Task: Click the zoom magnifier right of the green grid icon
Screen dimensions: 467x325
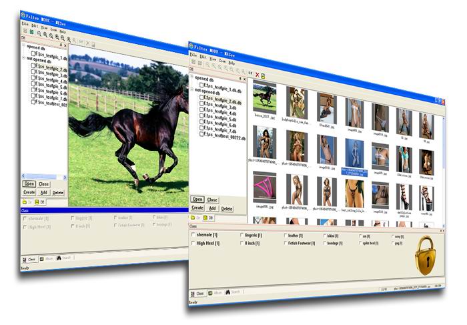Action: coord(39,33)
